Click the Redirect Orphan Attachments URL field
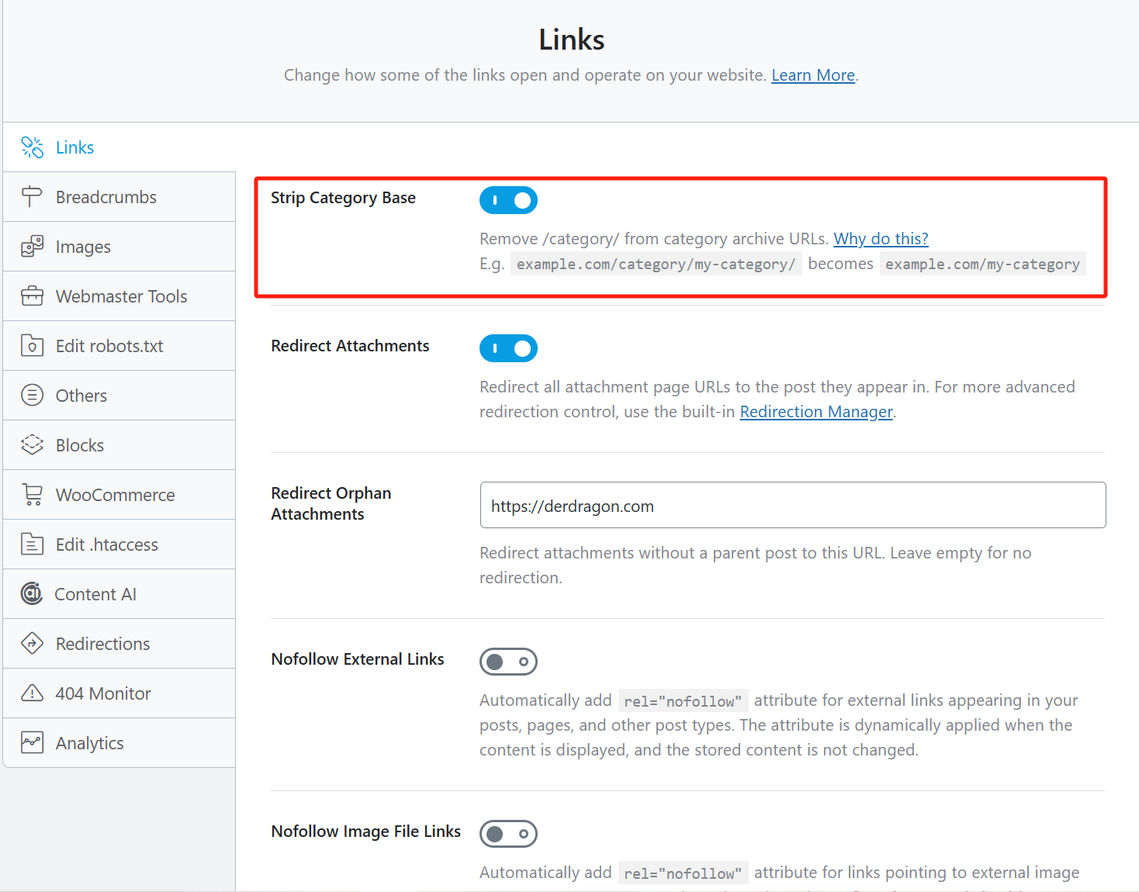 792,506
